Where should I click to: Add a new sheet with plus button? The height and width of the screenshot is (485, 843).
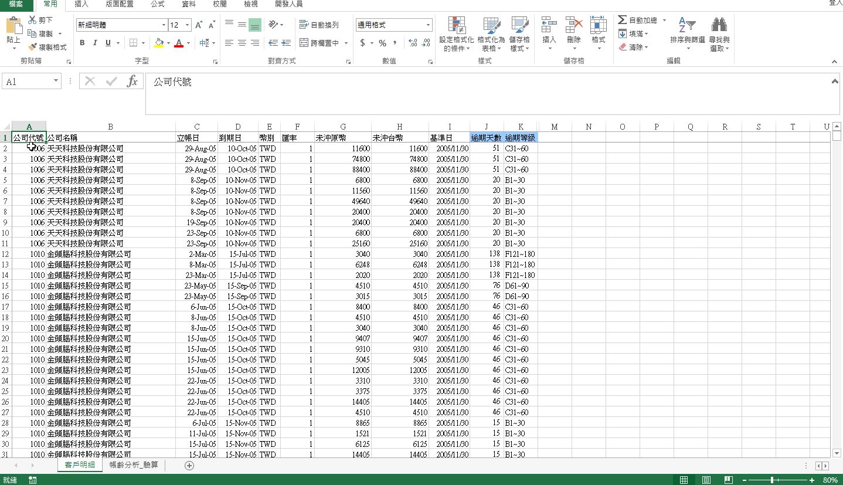click(189, 465)
